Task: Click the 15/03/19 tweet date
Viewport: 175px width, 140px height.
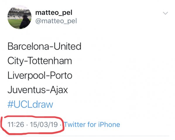Action: tap(44, 125)
